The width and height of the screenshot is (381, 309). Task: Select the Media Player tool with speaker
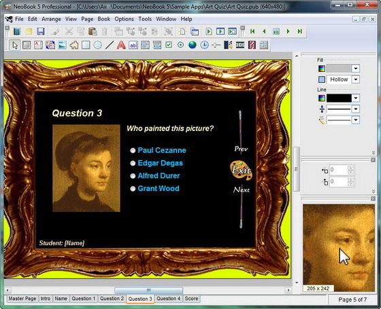click(228, 45)
